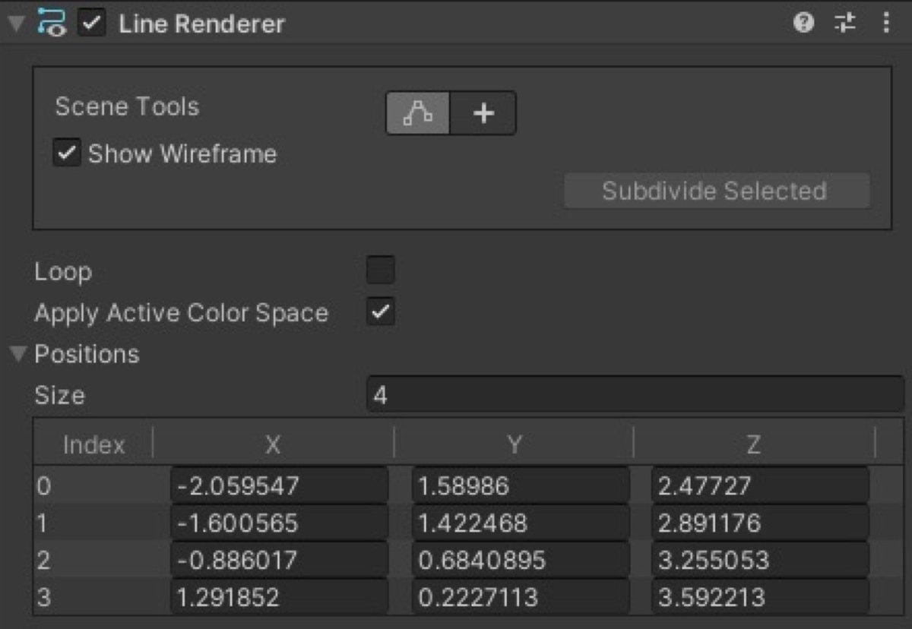Enable the Loop option
Screen dimensions: 912x629
click(x=380, y=270)
